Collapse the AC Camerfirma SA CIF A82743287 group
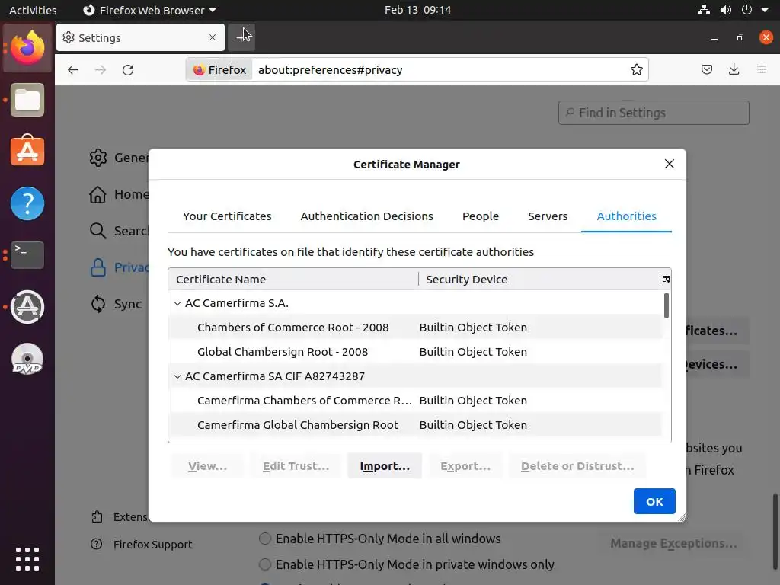780x585 pixels. pyautogui.click(x=177, y=376)
